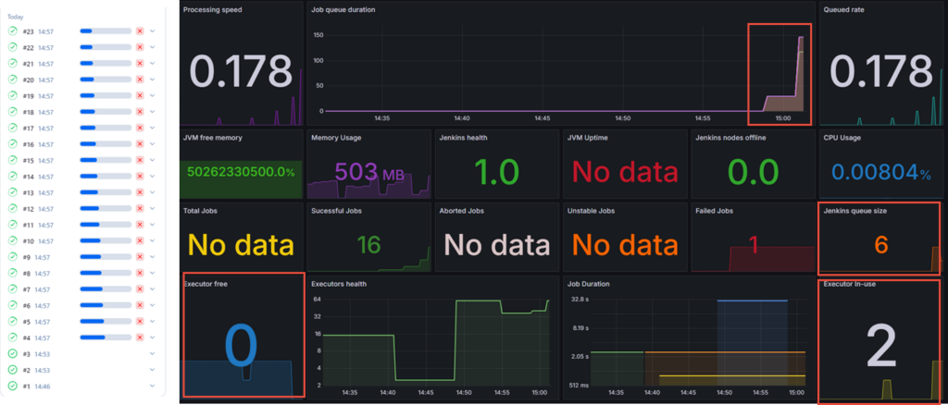Image resolution: width=948 pixels, height=405 pixels.
Task: Cancel build #10 with the red X
Action: pyautogui.click(x=140, y=240)
